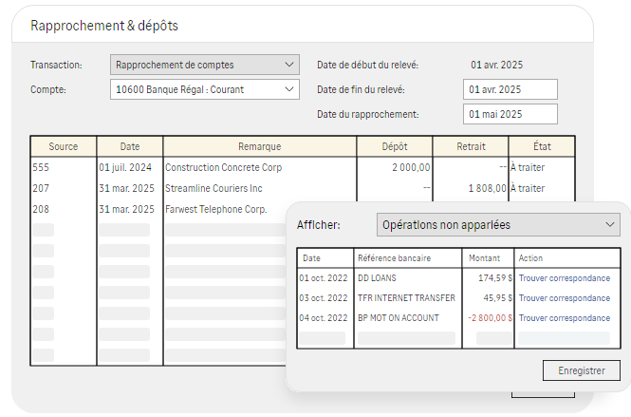The width and height of the screenshot is (631, 417).
Task: Select the Streamline Couriers Inc row
Action: 303,189
